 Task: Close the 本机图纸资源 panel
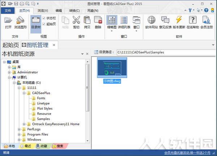pos(87,54)
